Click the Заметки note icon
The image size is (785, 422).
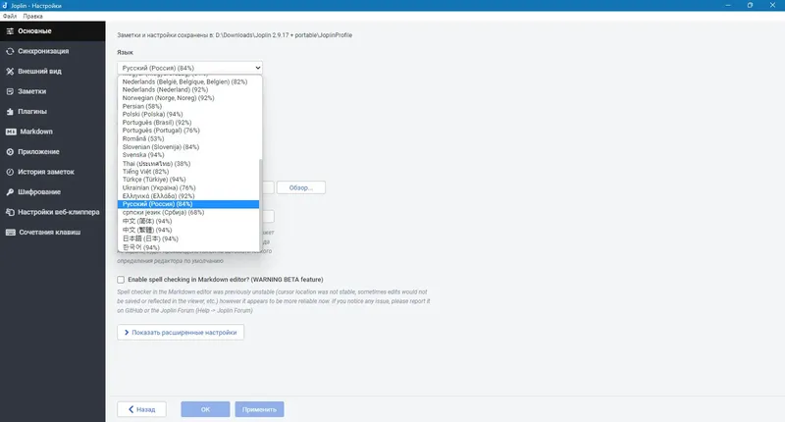(10, 91)
